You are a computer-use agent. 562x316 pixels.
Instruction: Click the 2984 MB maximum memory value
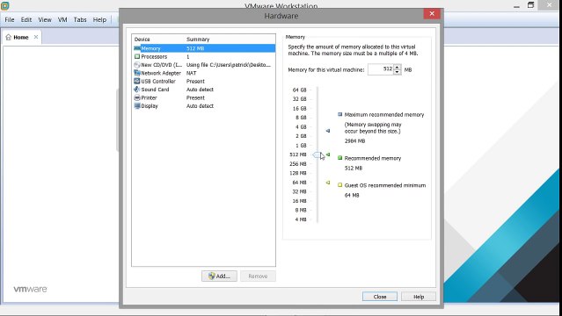[354, 141]
